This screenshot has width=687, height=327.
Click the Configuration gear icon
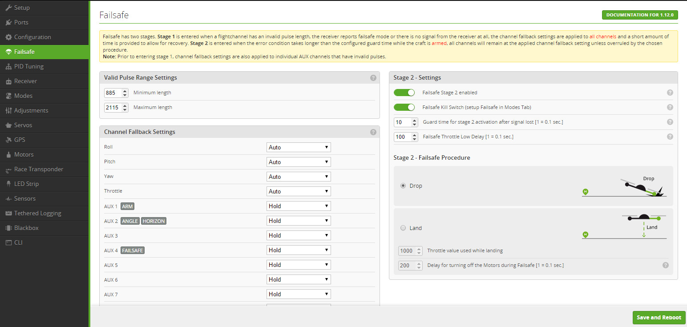pyautogui.click(x=8, y=37)
